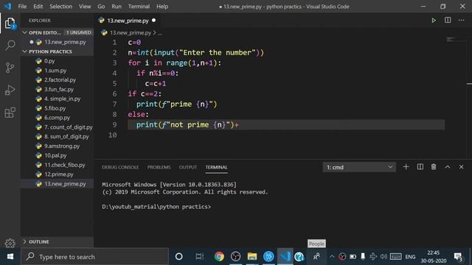The width and height of the screenshot is (472, 265).
Task: Split the editor to the right
Action: (448, 20)
